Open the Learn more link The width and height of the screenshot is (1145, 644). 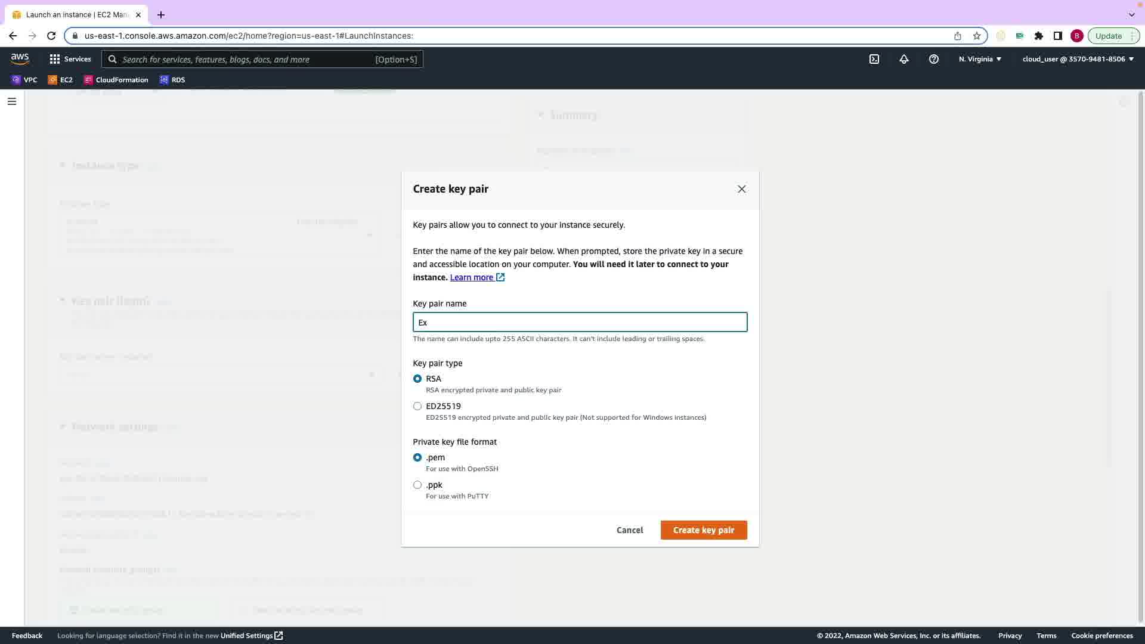point(472,277)
